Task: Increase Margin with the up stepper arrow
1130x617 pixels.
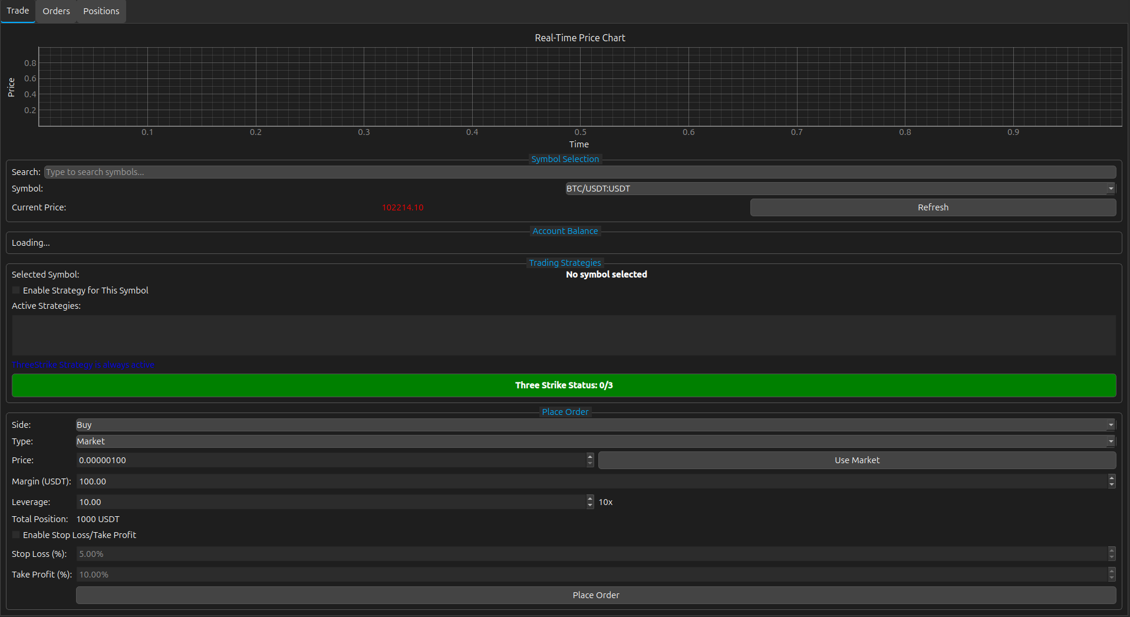Action: point(1112,478)
